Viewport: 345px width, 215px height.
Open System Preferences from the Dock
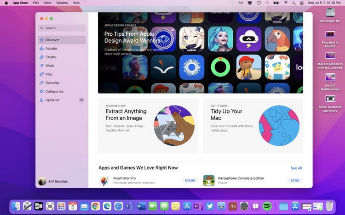[244, 206]
